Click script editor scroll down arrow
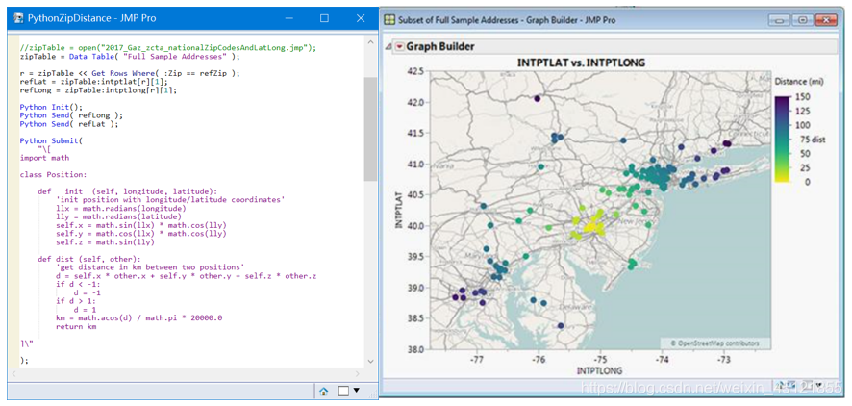 [370, 361]
